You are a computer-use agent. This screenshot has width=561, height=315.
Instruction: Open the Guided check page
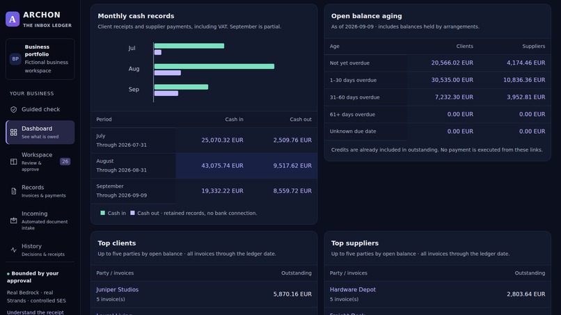click(x=40, y=109)
